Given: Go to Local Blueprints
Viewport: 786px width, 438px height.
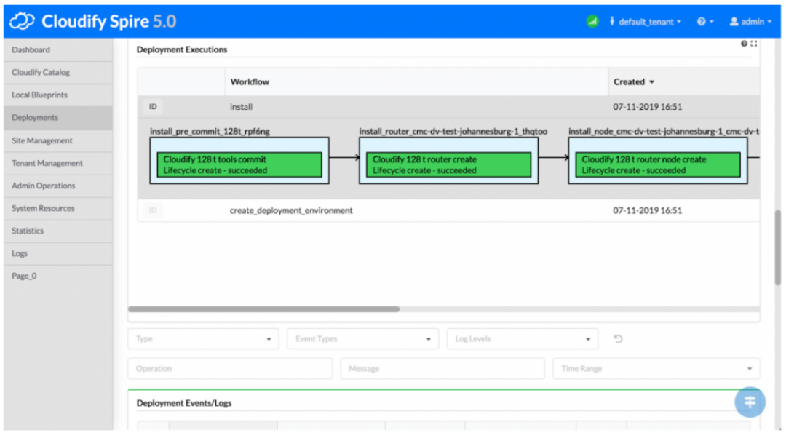Looking at the screenshot, I should [x=58, y=95].
